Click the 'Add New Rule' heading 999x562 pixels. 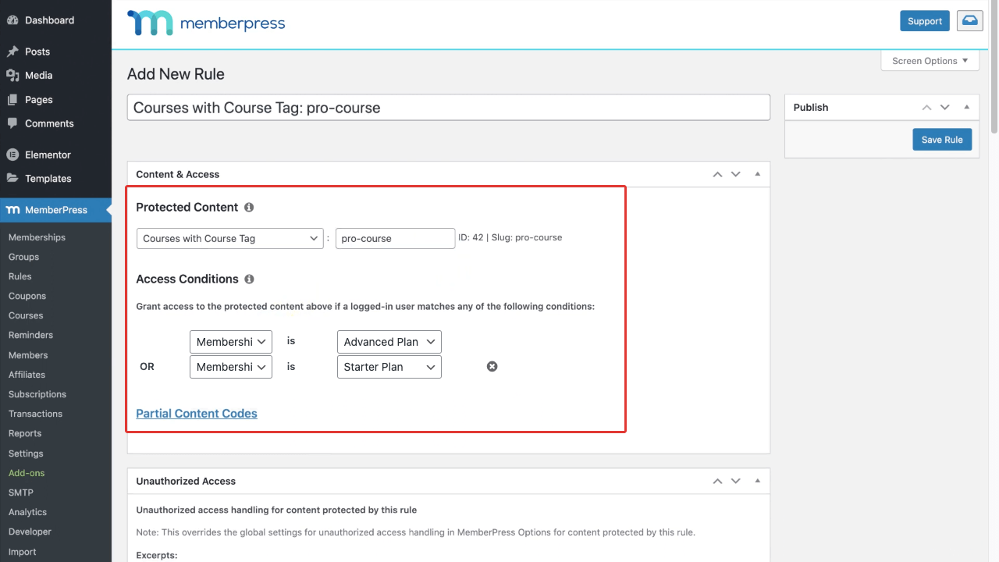click(x=176, y=74)
